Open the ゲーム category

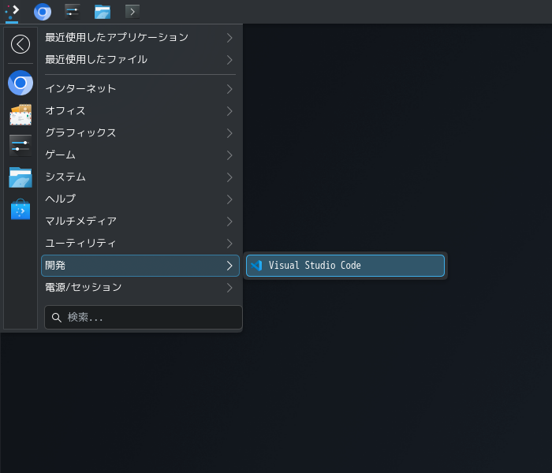pos(140,155)
